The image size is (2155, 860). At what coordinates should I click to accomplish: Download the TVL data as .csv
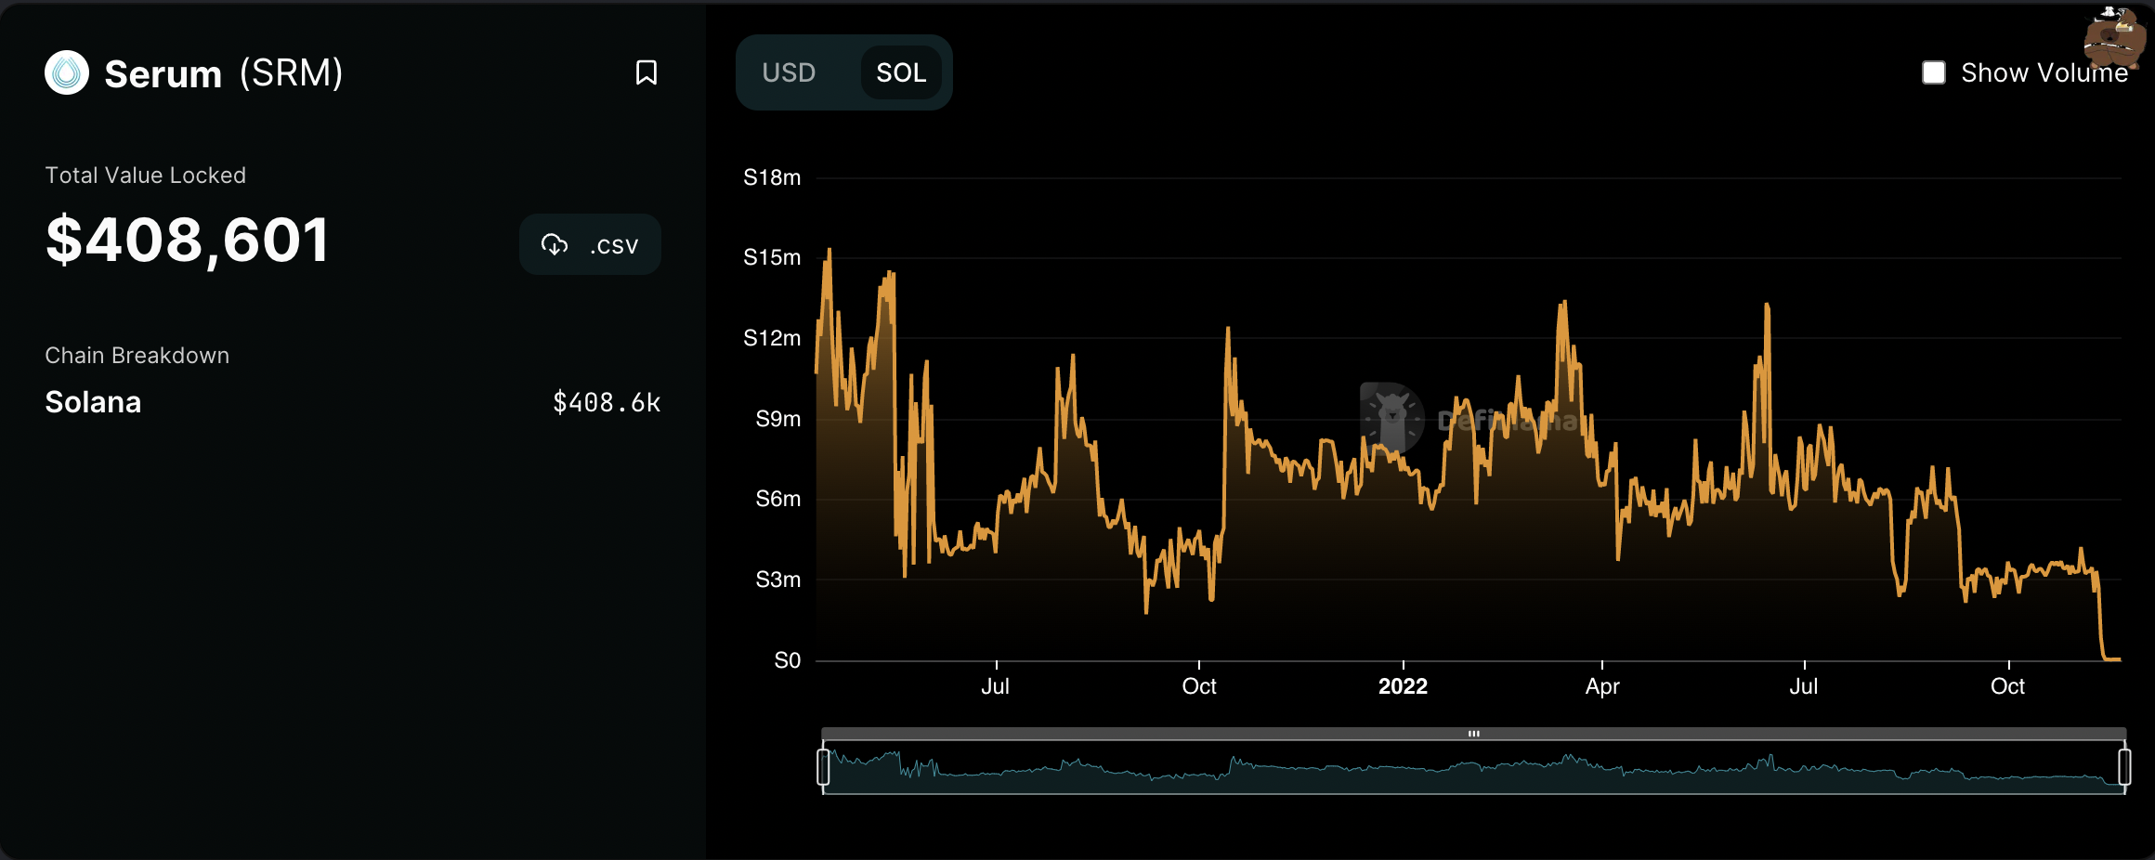[590, 244]
